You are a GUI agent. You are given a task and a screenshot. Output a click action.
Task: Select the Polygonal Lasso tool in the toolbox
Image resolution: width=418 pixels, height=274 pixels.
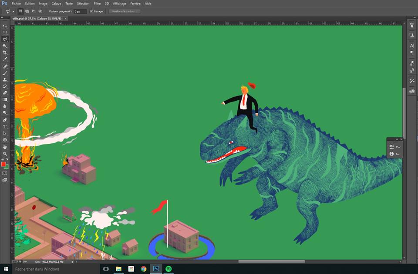click(x=5, y=40)
